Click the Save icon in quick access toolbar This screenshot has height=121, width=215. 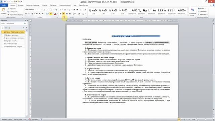[5, 1]
